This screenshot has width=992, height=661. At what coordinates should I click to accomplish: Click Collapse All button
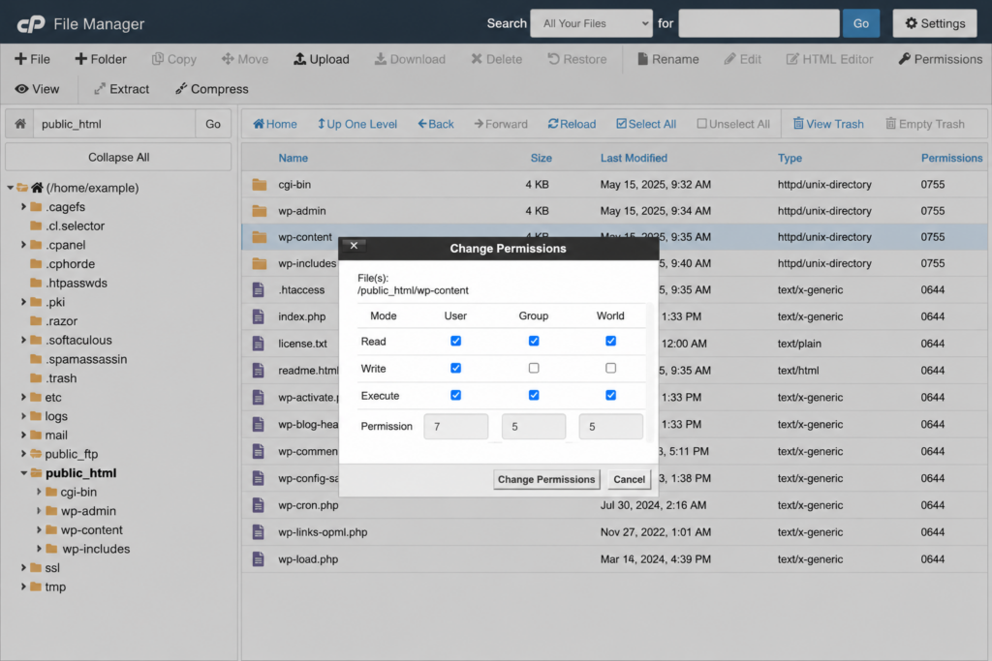118,157
